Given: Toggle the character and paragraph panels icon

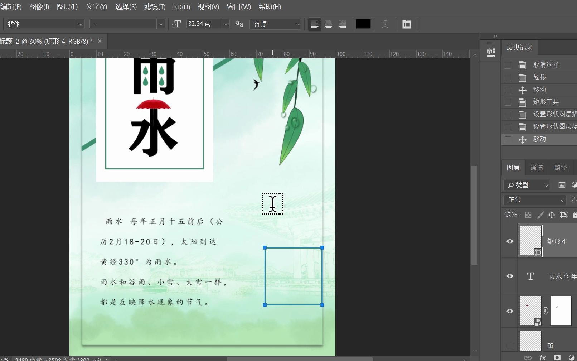Looking at the screenshot, I should [x=407, y=24].
